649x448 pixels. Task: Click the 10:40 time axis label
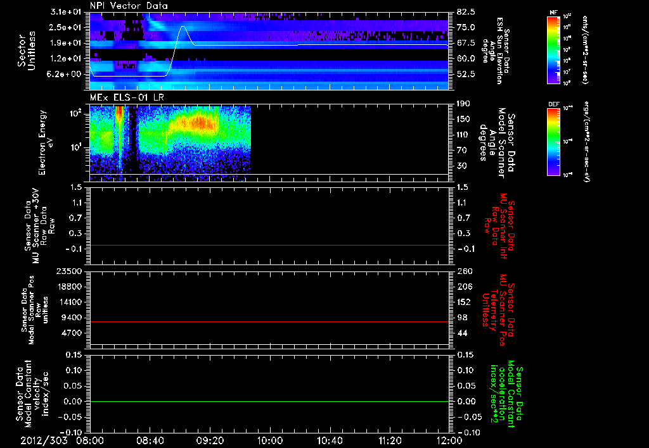click(330, 441)
